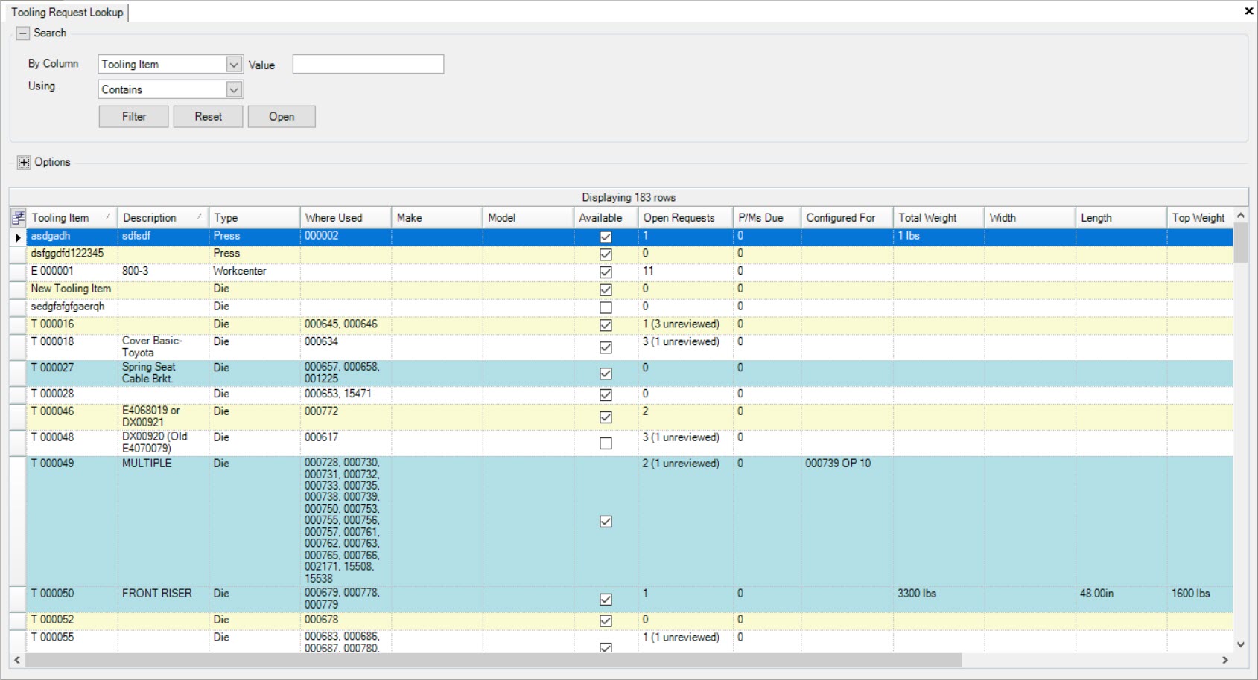The width and height of the screenshot is (1258, 680).
Task: Click the 48.00in length cell
Action: (x=1122, y=600)
